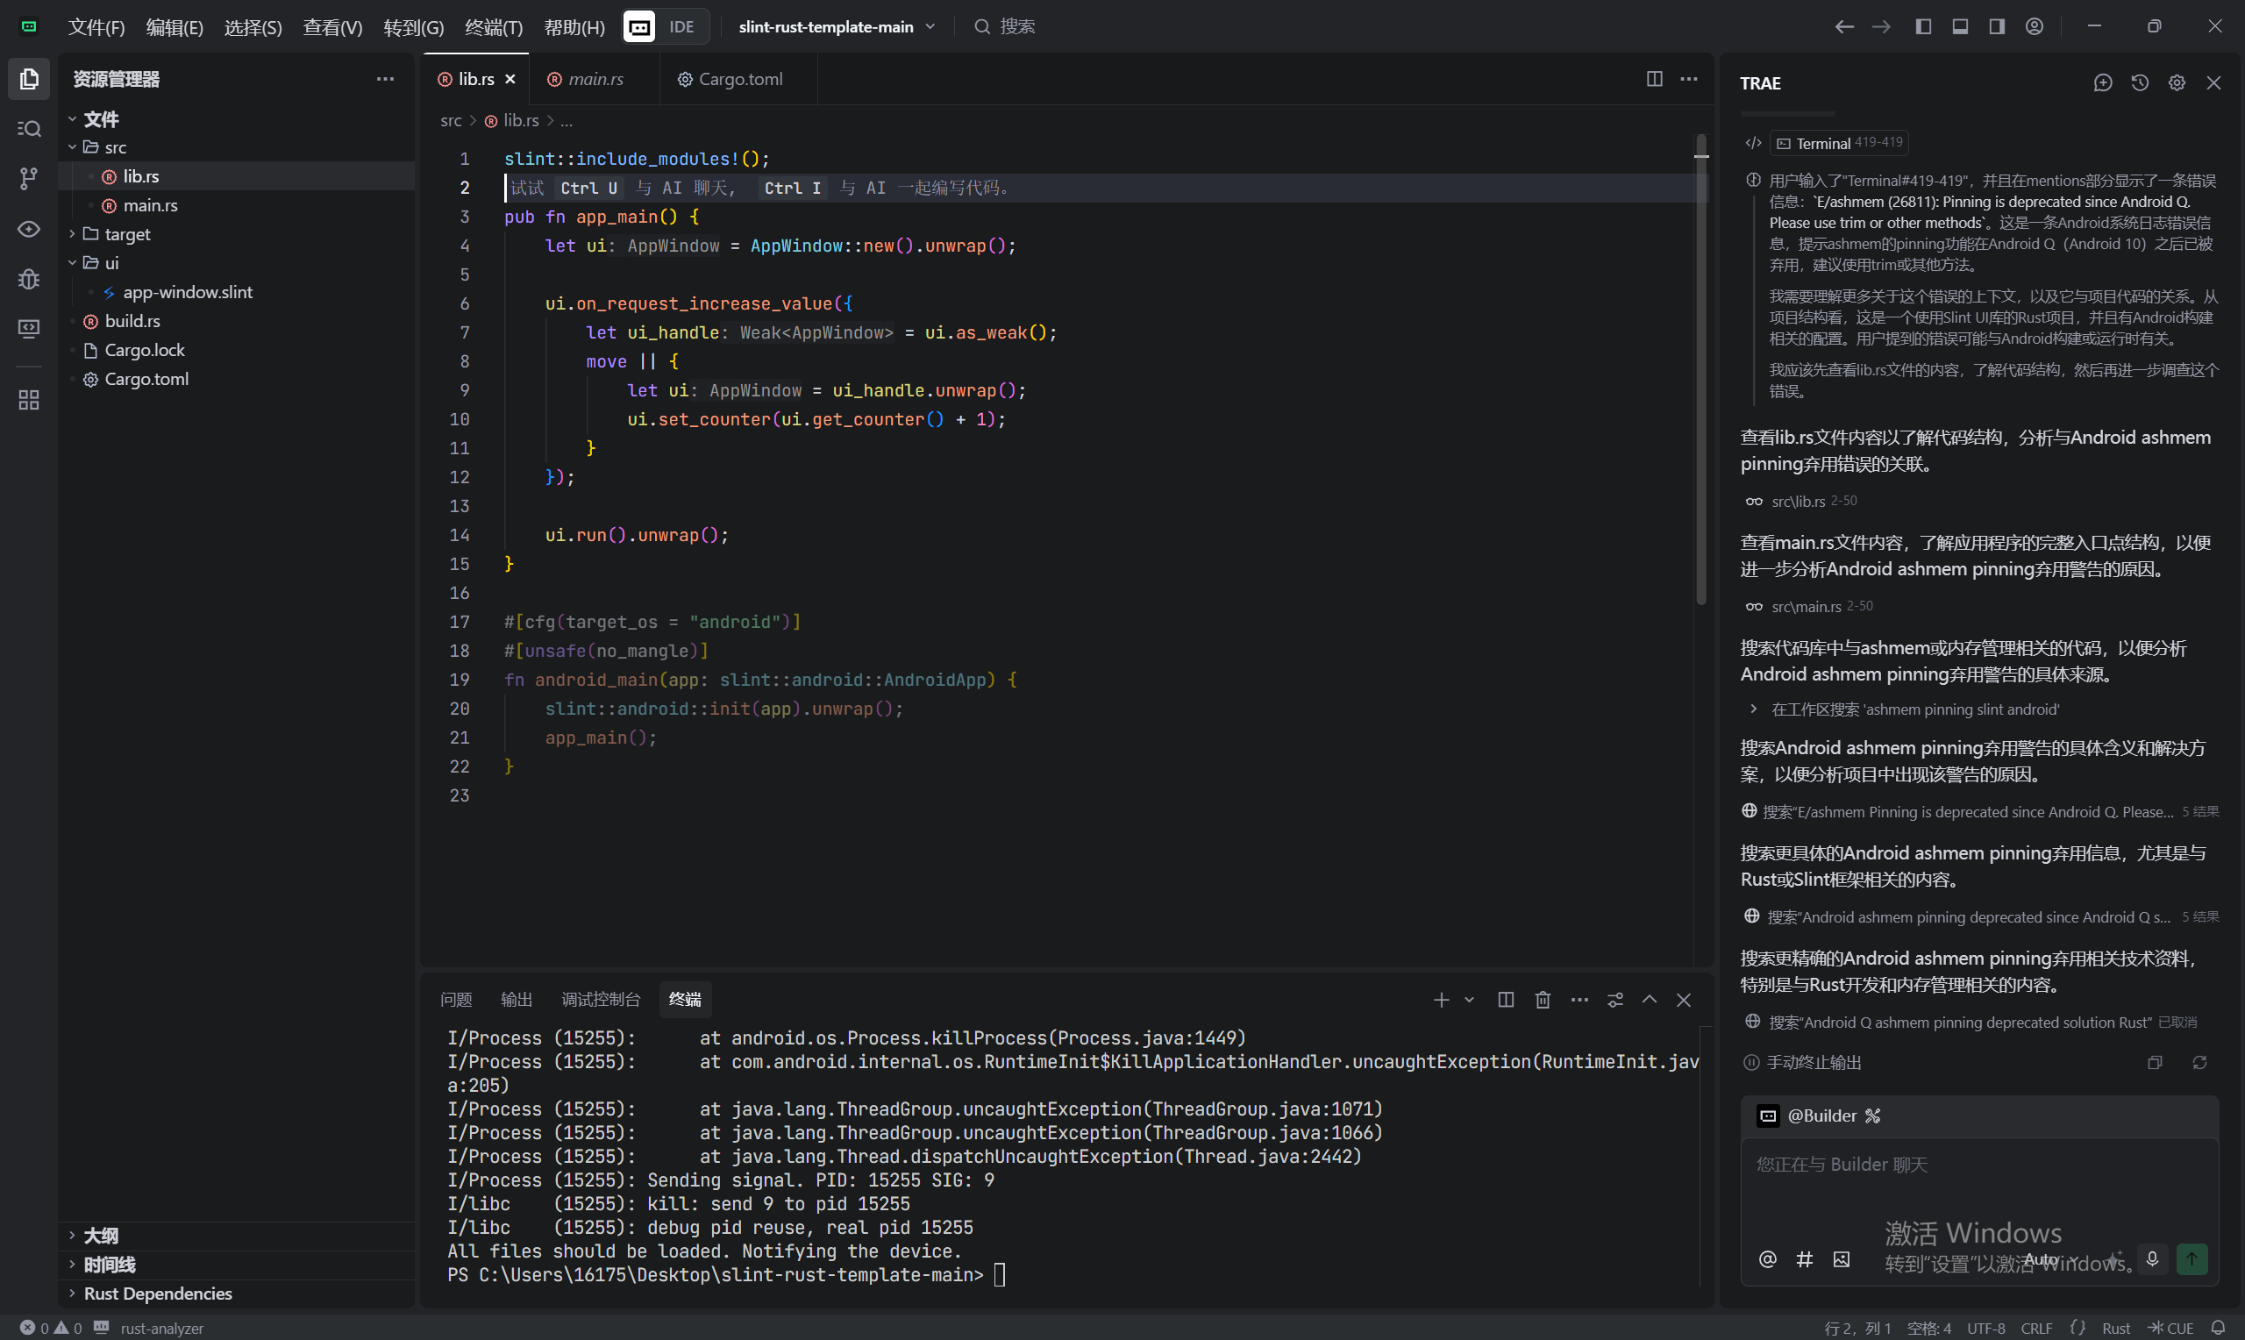Close the lib.rs tab
The height and width of the screenshot is (1340, 2245).
pyautogui.click(x=510, y=80)
